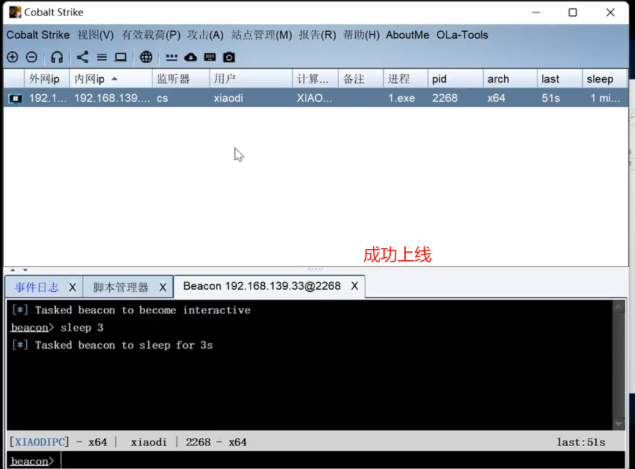Switch to pivot graph view icon
Screen dimensions: 635x469
tap(82, 57)
